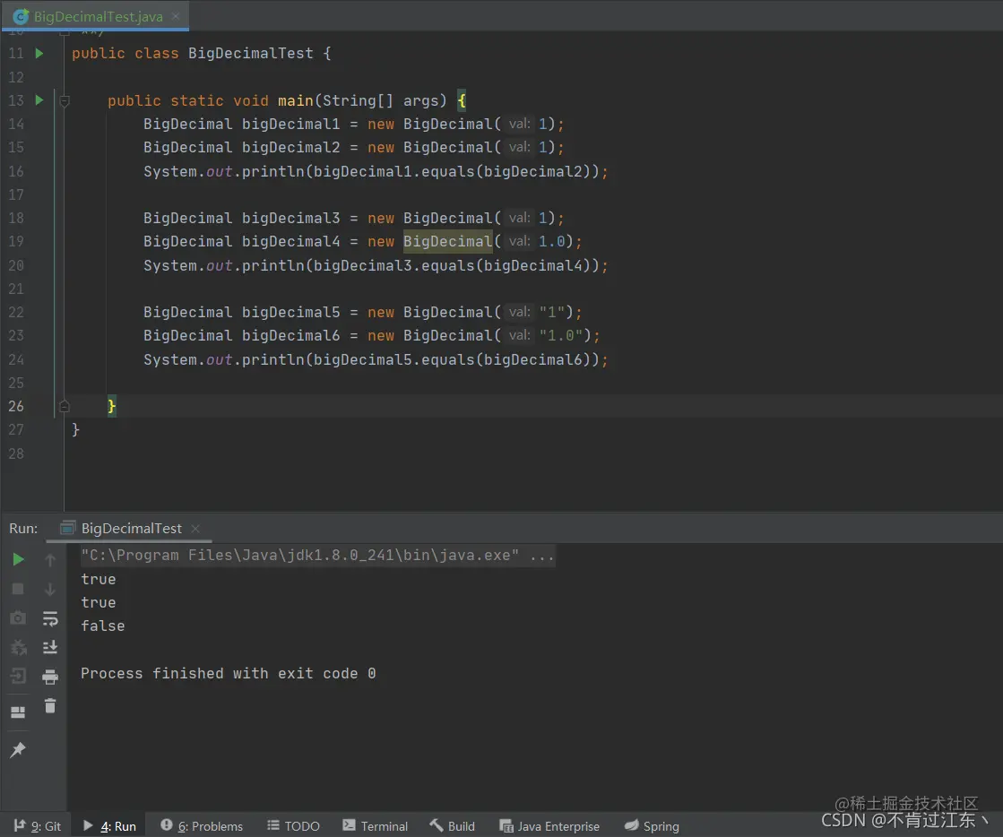1003x837 pixels.
Task: Click the 'false' console output line
Action: click(102, 626)
